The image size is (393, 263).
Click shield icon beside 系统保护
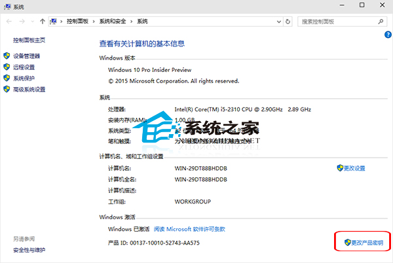tap(7, 78)
